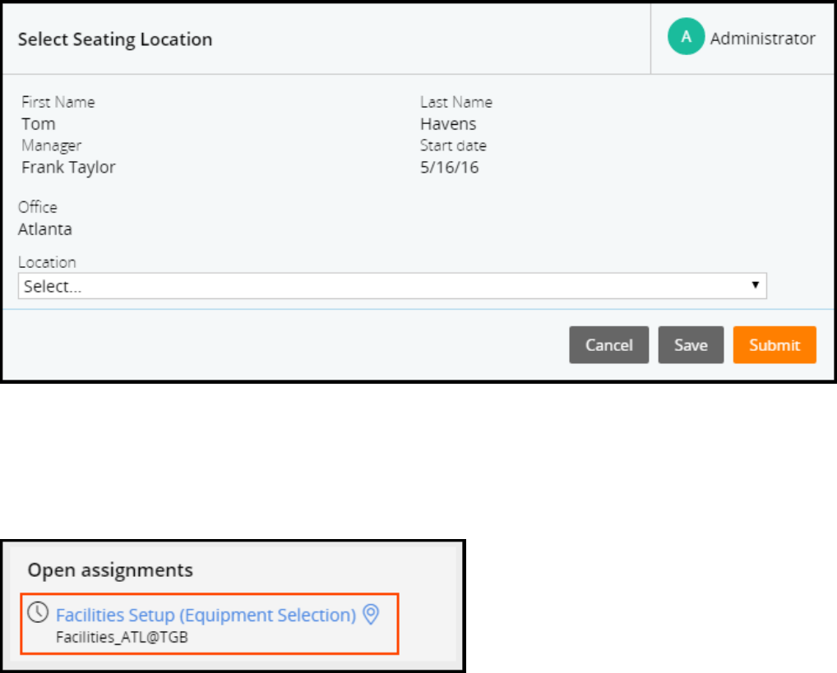Image resolution: width=837 pixels, height=673 pixels.
Task: Click the manager name Frank Taylor
Action: (69, 168)
